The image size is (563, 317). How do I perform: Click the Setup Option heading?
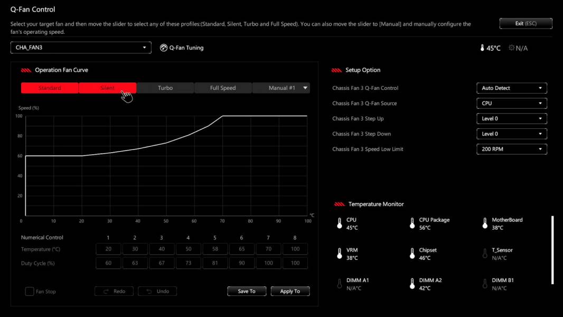[363, 70]
